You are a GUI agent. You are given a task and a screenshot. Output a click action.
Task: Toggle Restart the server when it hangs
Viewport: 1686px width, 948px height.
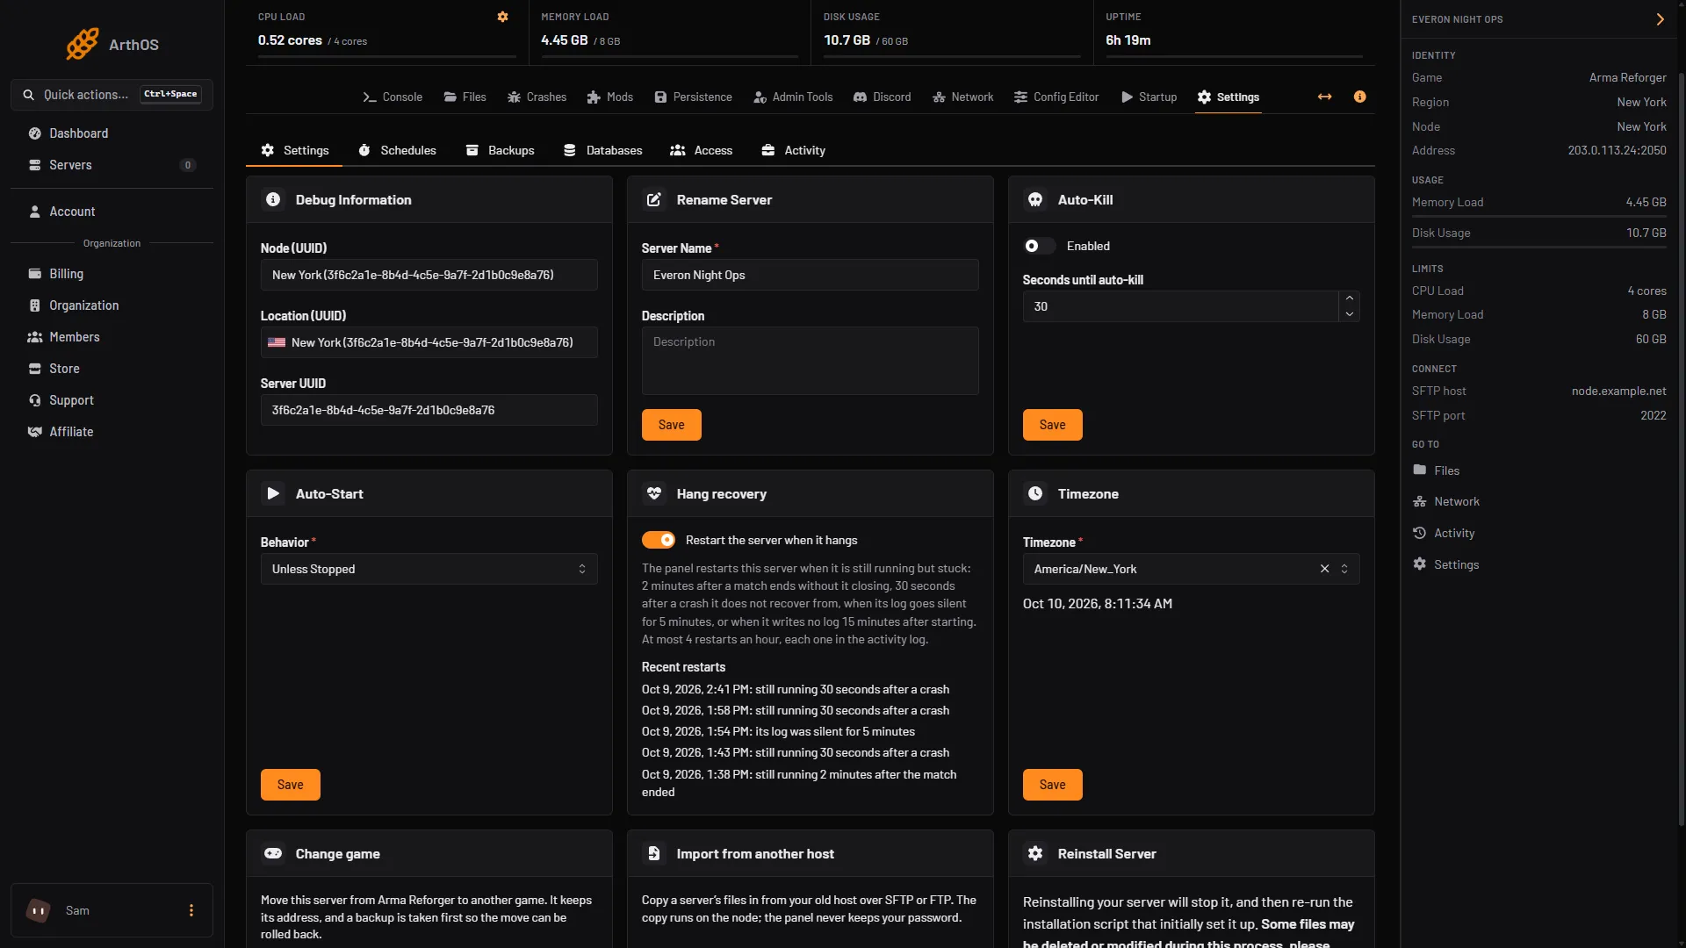pos(659,540)
